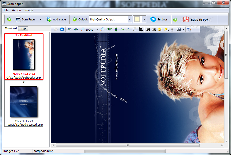Flip the image vertically
This screenshot has height=155, width=231.
click(116, 29)
